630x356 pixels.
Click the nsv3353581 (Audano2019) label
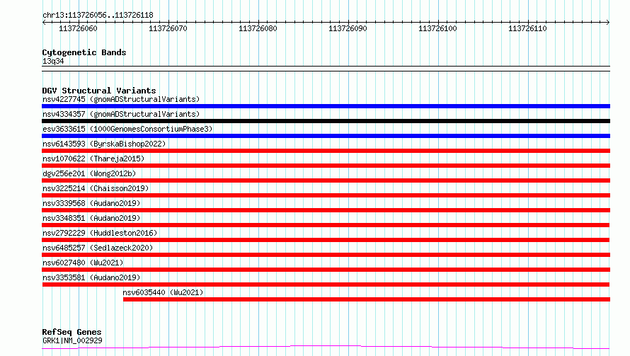91,277
